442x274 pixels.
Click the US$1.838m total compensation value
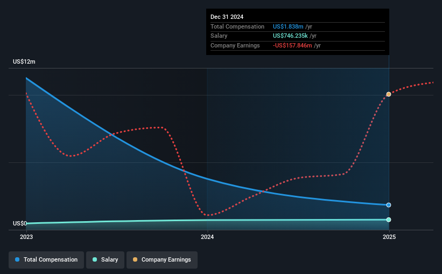pos(288,26)
